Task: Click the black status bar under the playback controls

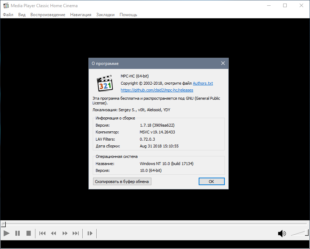Action: (x=155, y=244)
